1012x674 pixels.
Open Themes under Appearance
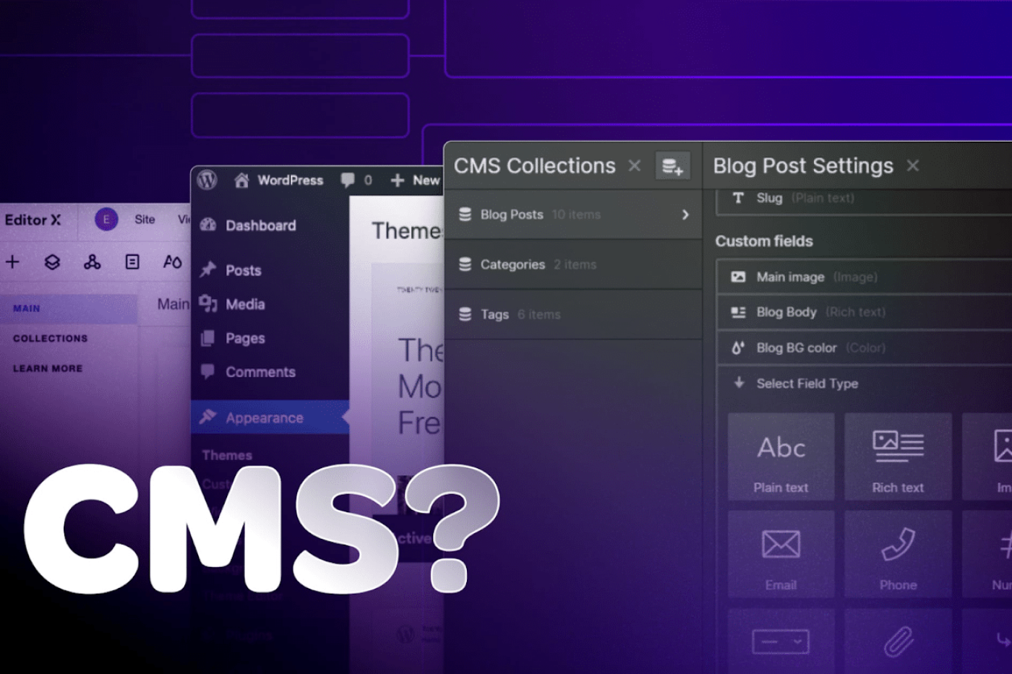[227, 455]
